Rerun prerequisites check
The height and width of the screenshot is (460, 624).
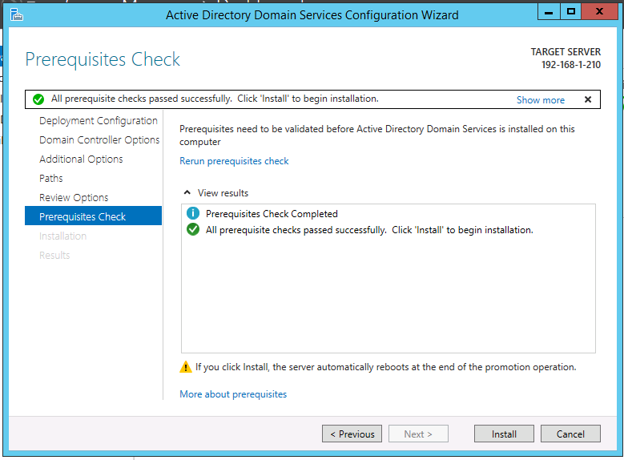click(234, 161)
